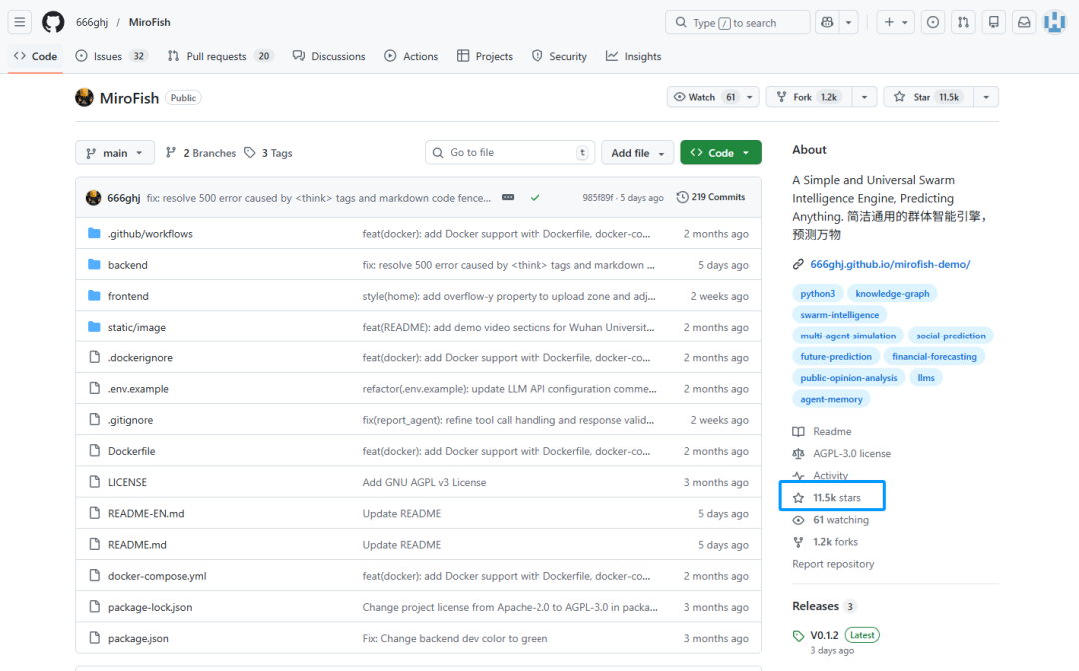Open the user avatar in top right
Screen dimensions: 1079x671
click(x=1055, y=22)
